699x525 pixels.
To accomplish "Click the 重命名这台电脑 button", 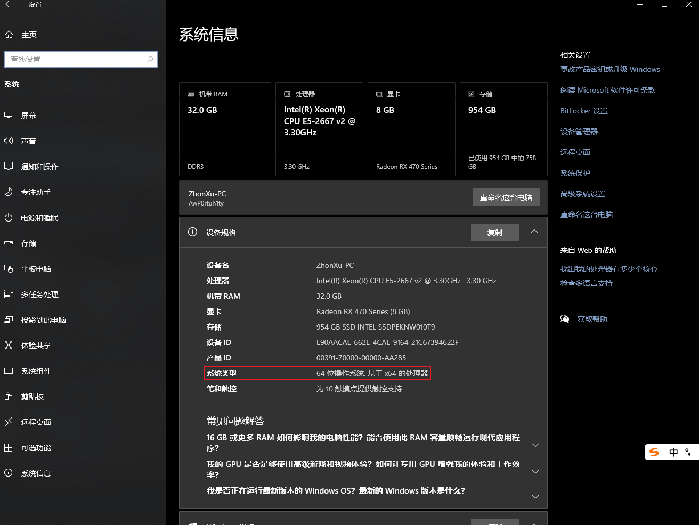I will coord(506,197).
